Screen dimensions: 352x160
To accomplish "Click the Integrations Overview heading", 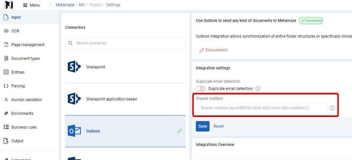I will [x=215, y=145].
